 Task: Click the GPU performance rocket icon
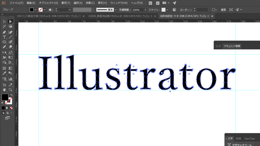tap(174, 3)
